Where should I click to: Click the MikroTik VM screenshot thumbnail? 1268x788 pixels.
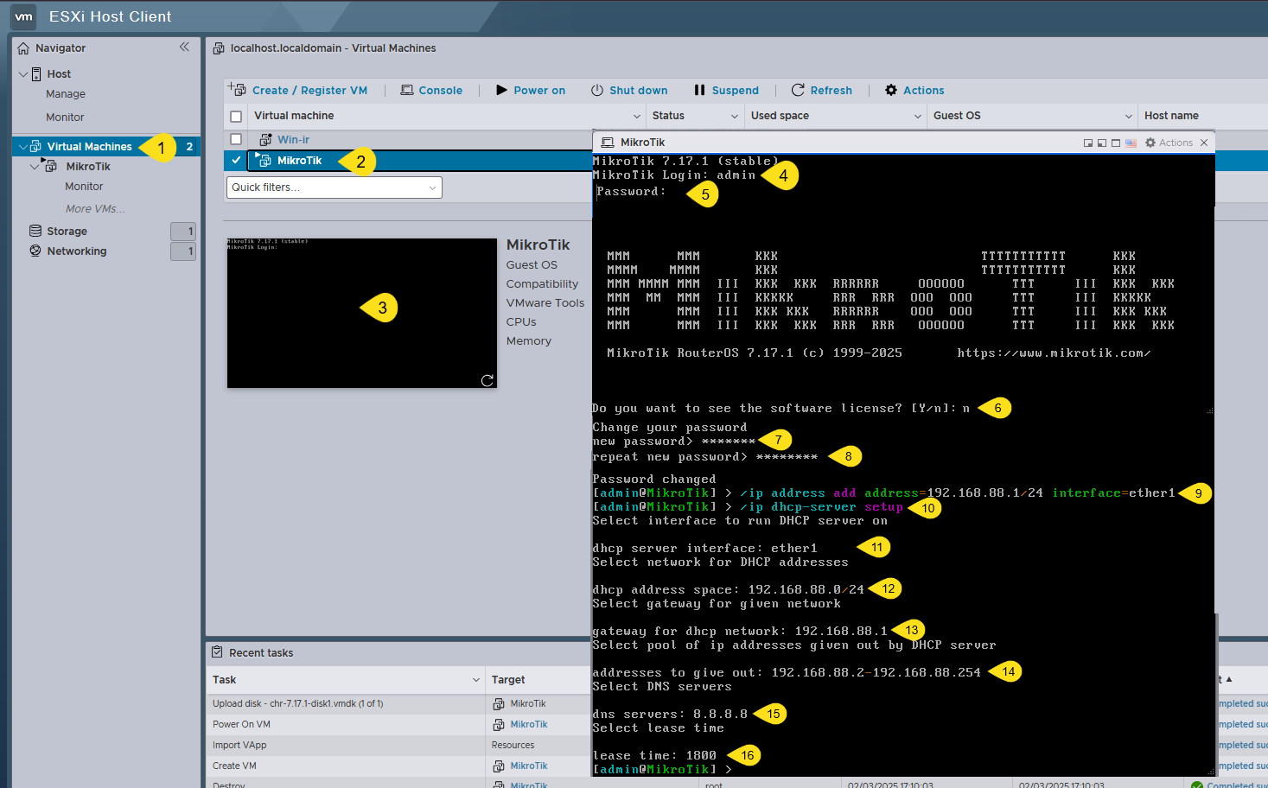click(361, 313)
